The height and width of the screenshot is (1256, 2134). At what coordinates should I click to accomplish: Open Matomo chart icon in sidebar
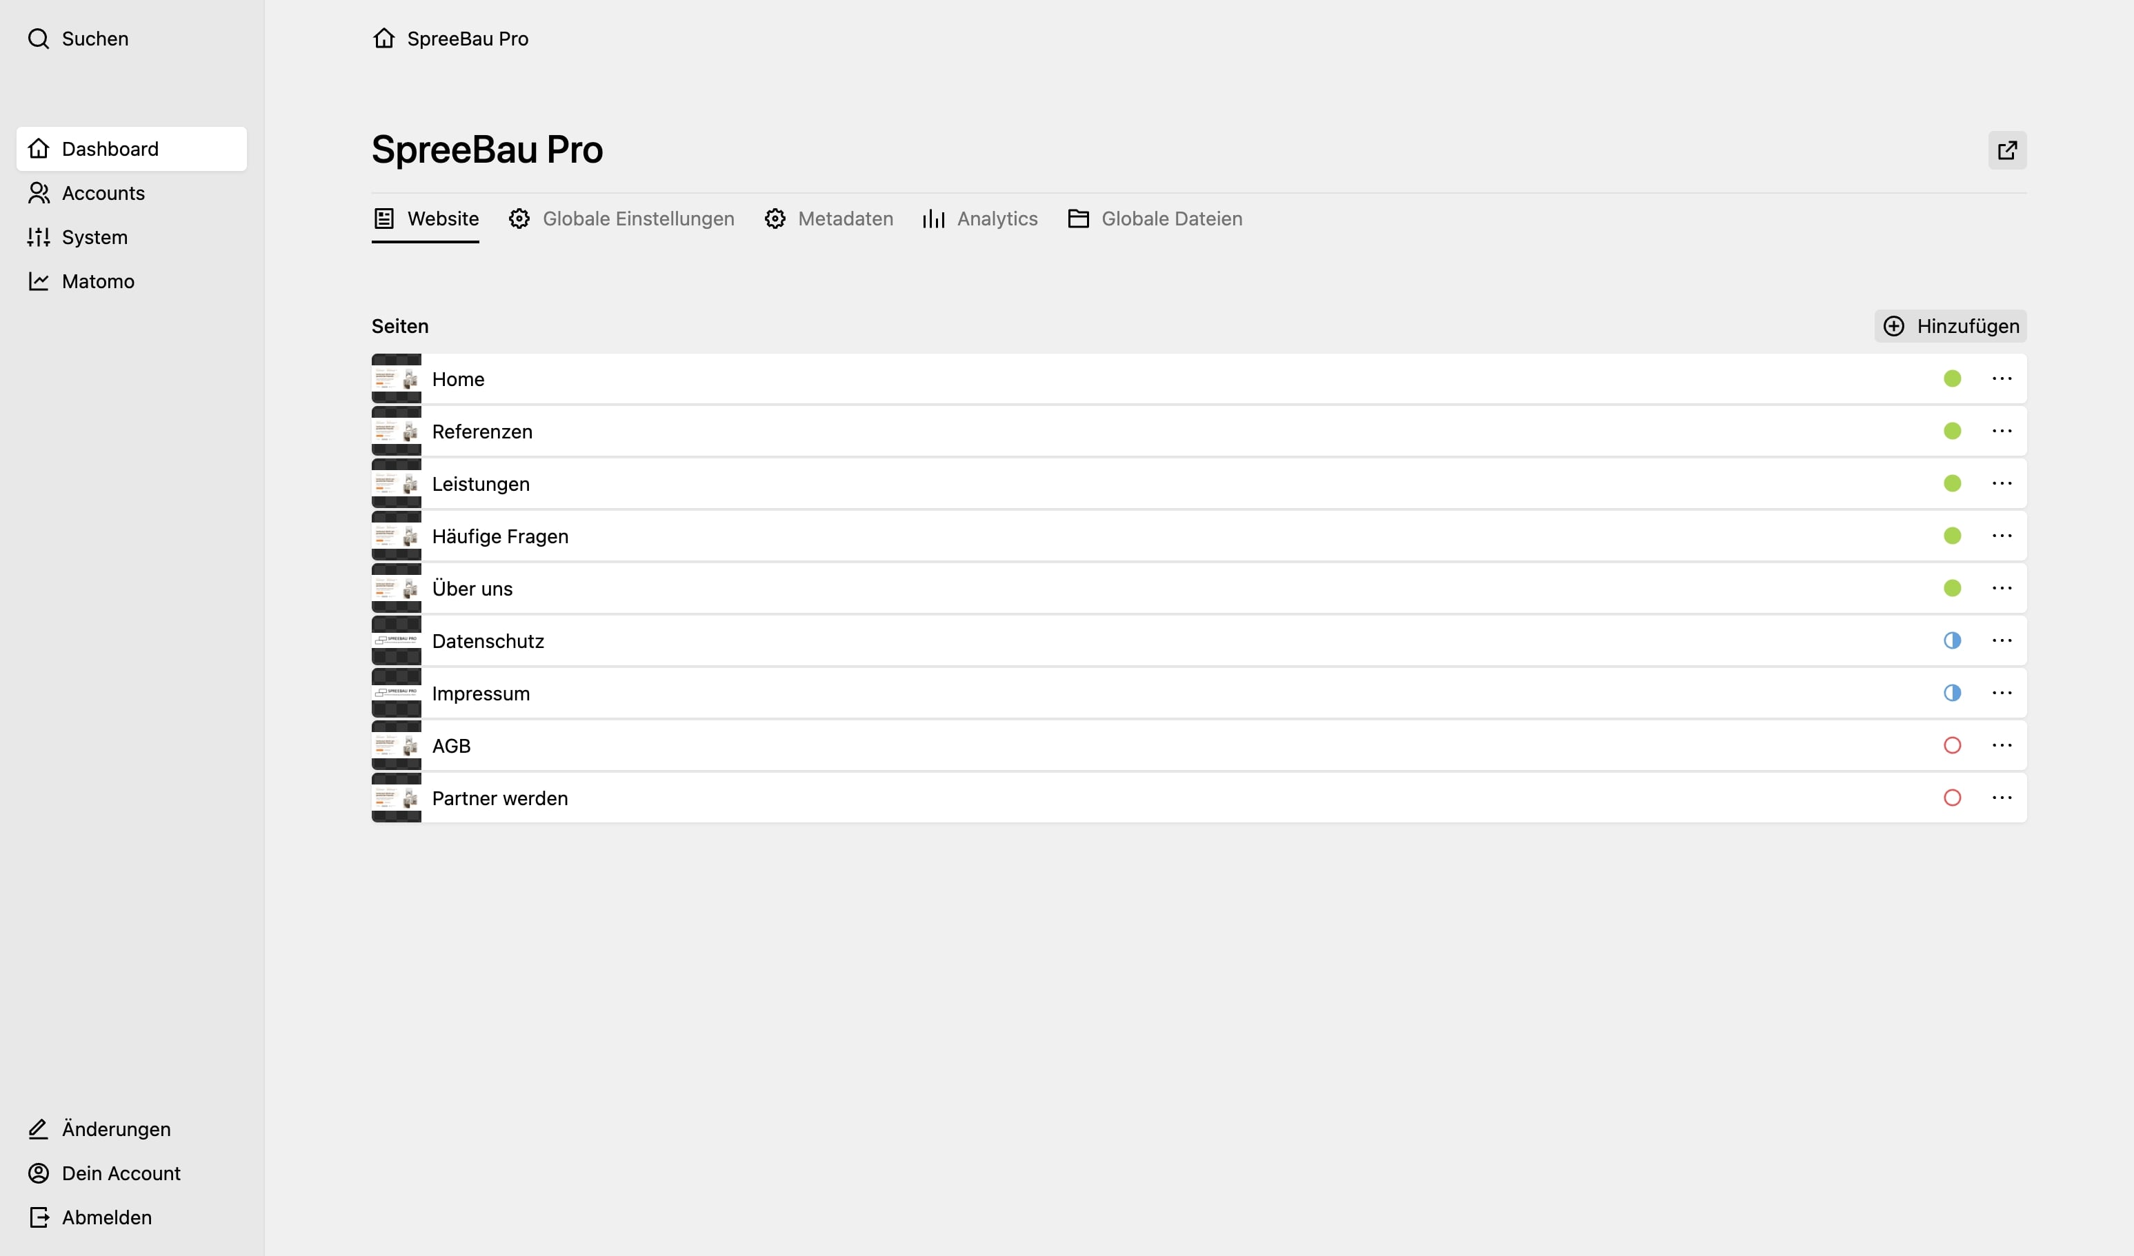[38, 281]
